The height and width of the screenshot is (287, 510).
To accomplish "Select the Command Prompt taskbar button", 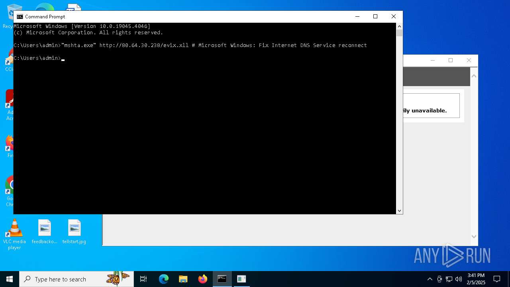I will [x=222, y=279].
